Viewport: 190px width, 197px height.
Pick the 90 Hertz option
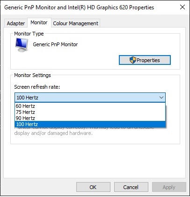coord(90,118)
